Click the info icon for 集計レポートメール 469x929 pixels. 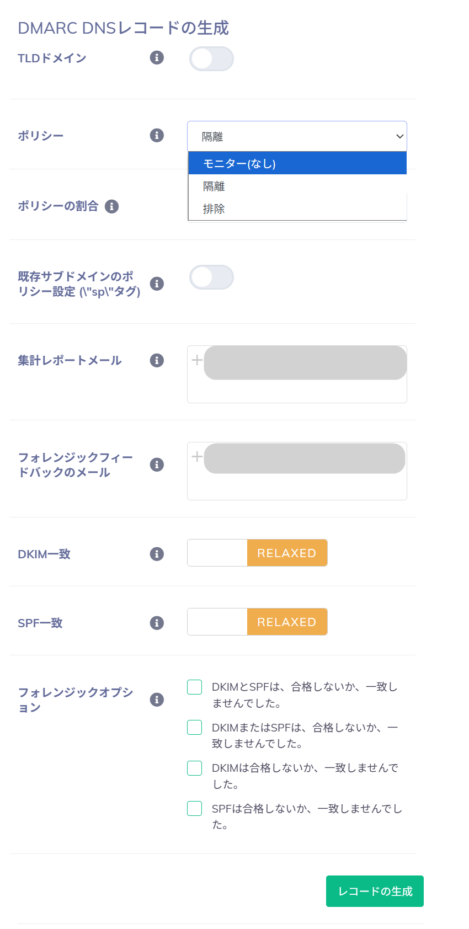click(x=157, y=360)
